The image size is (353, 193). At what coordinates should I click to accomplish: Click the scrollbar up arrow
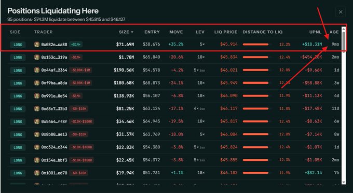[344, 29]
